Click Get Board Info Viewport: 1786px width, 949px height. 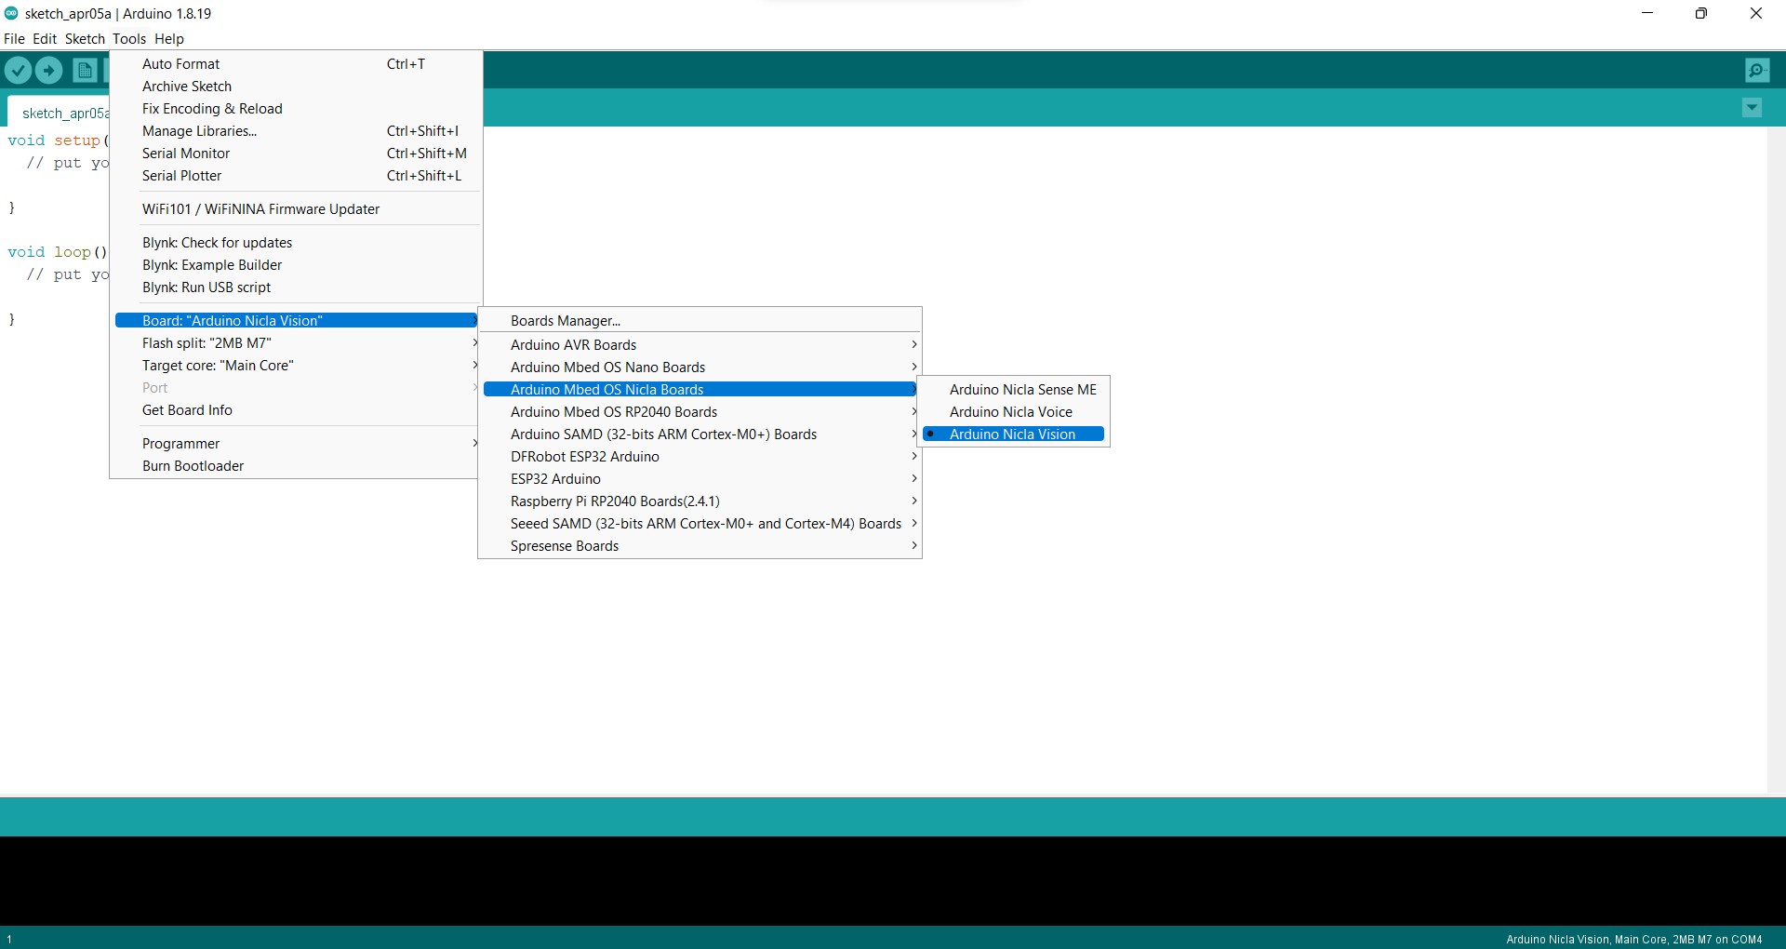tap(296, 410)
